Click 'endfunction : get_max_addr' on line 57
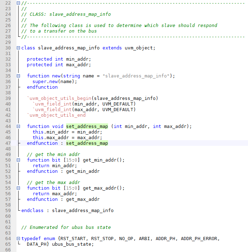 (63, 199)
